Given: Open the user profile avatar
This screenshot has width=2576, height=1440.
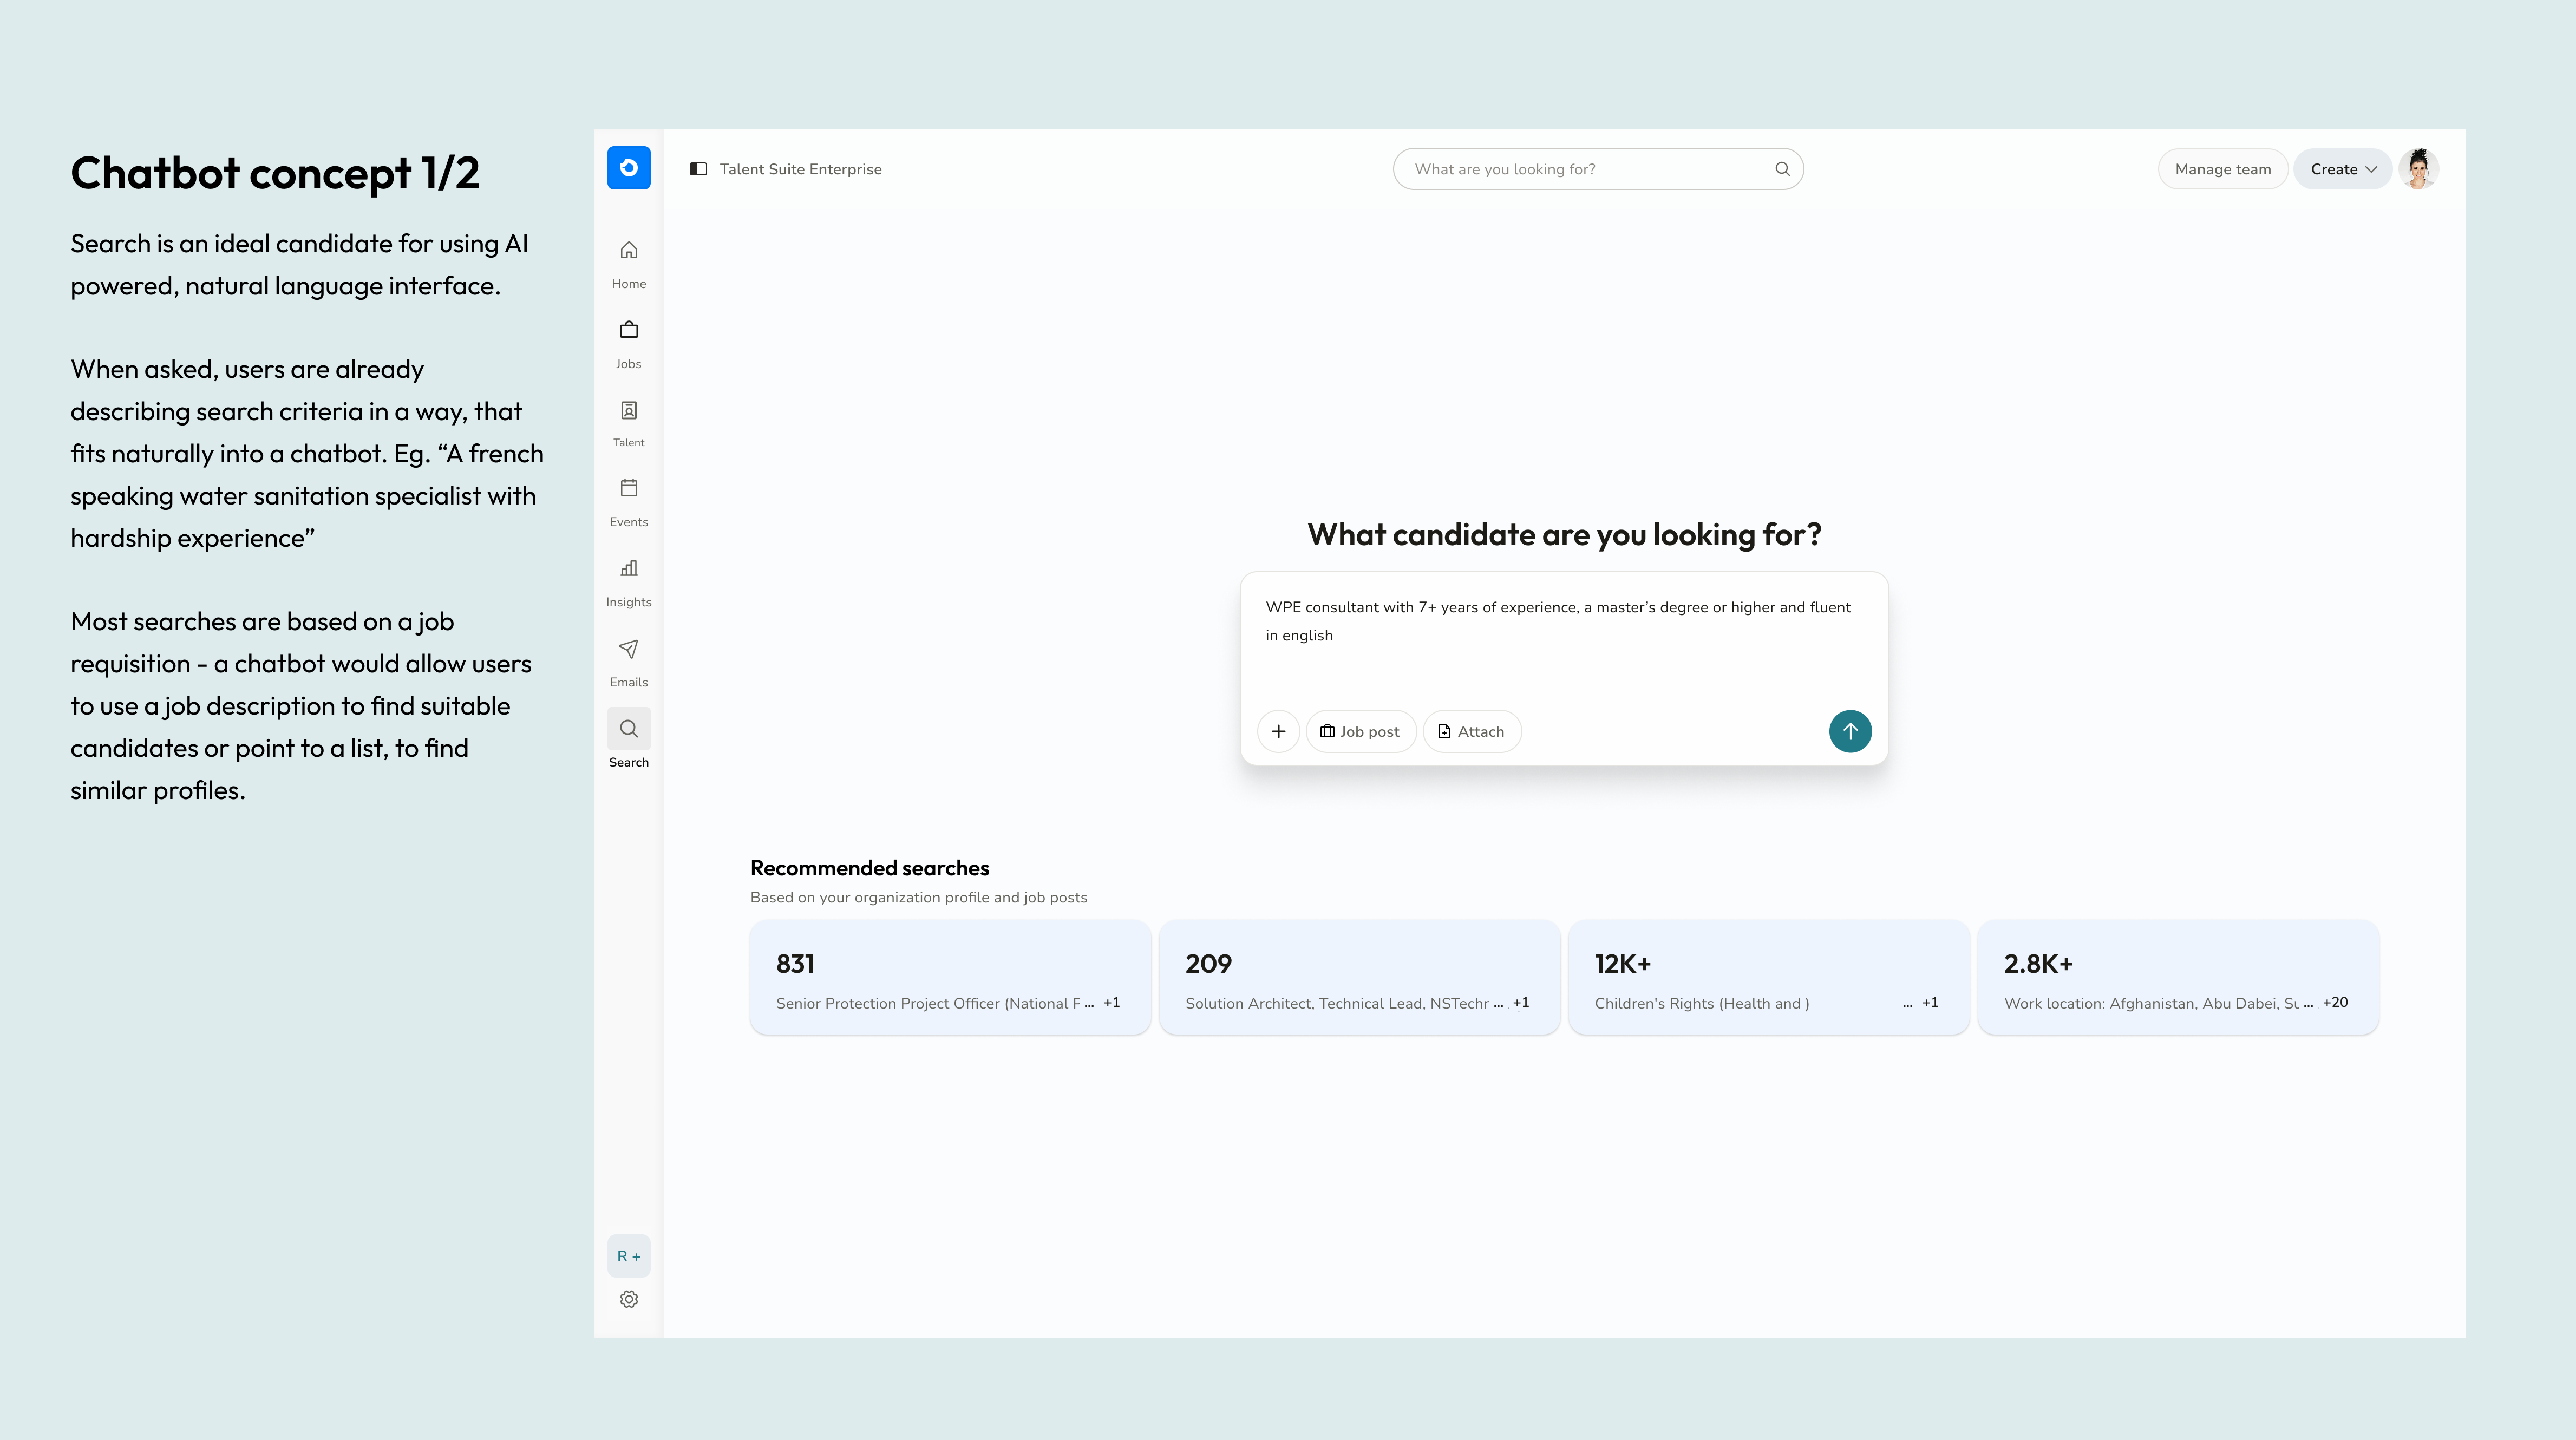Looking at the screenshot, I should click(x=2418, y=169).
